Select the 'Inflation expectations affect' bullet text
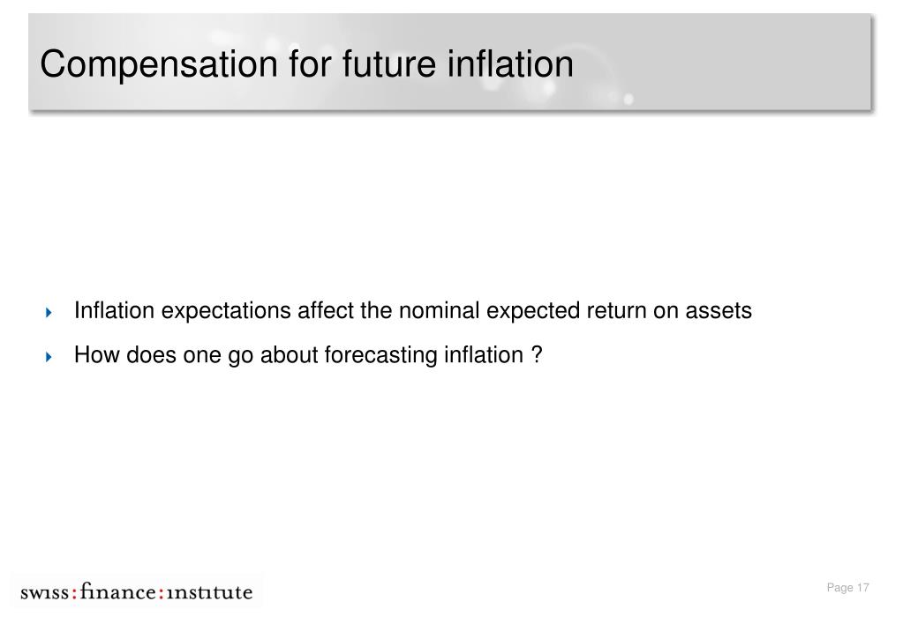This screenshot has width=903, height=624. 413,310
